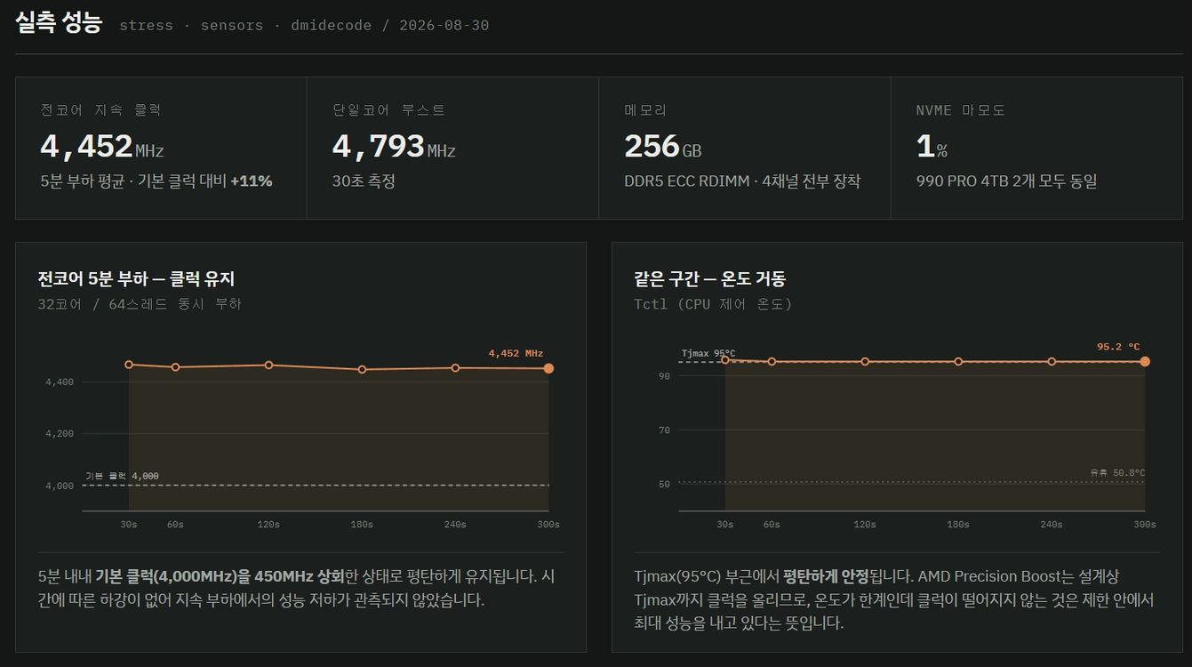Click the 120s label on clock chart

coord(268,525)
